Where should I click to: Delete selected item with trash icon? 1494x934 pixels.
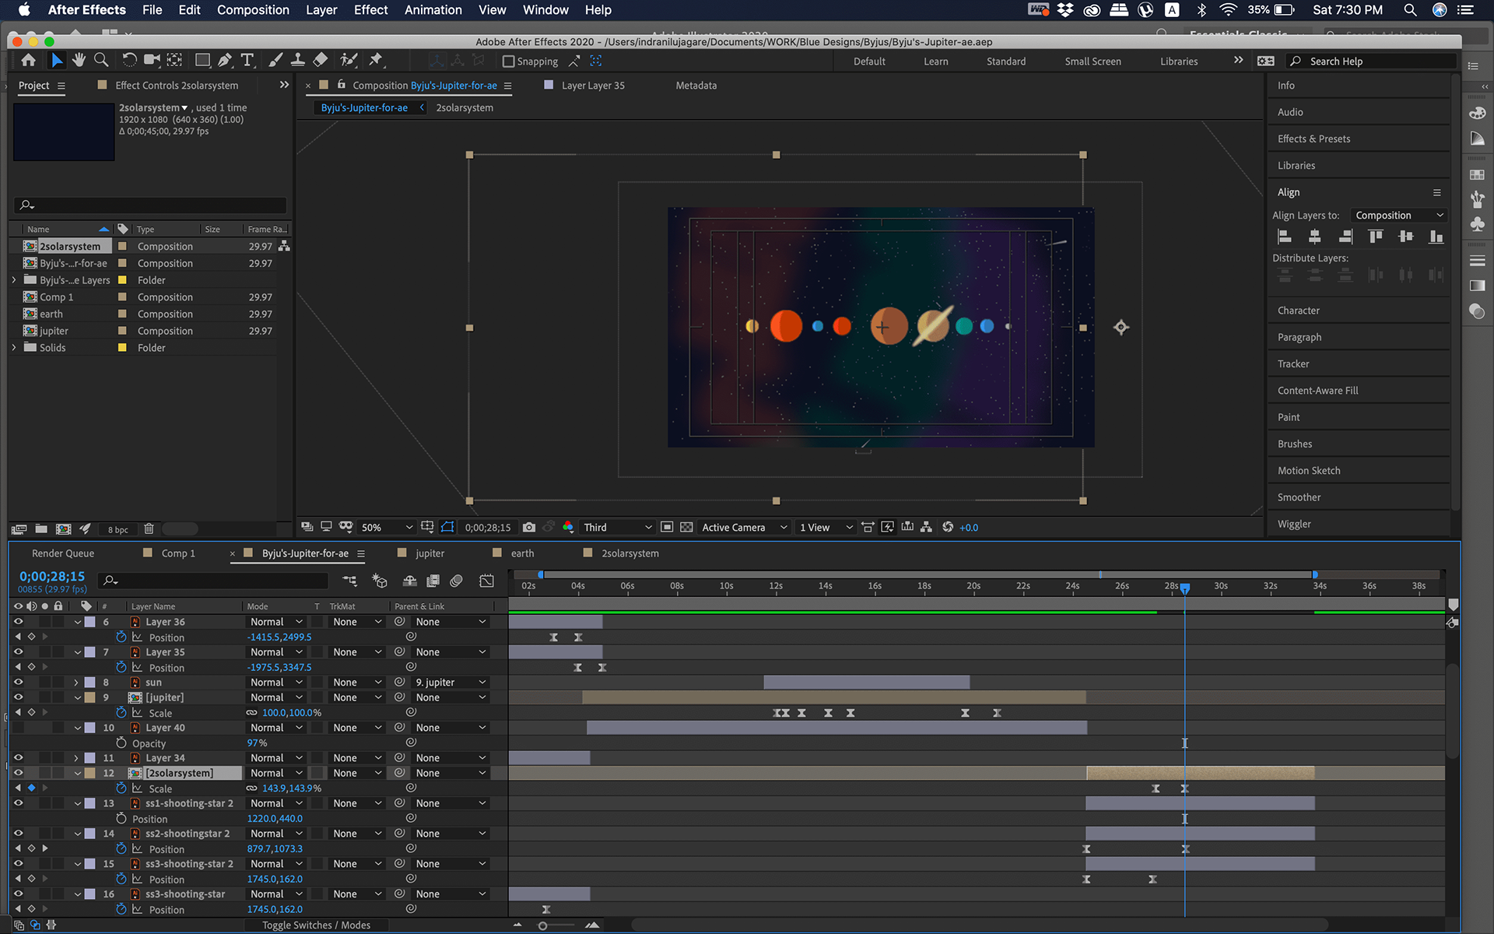point(149,528)
